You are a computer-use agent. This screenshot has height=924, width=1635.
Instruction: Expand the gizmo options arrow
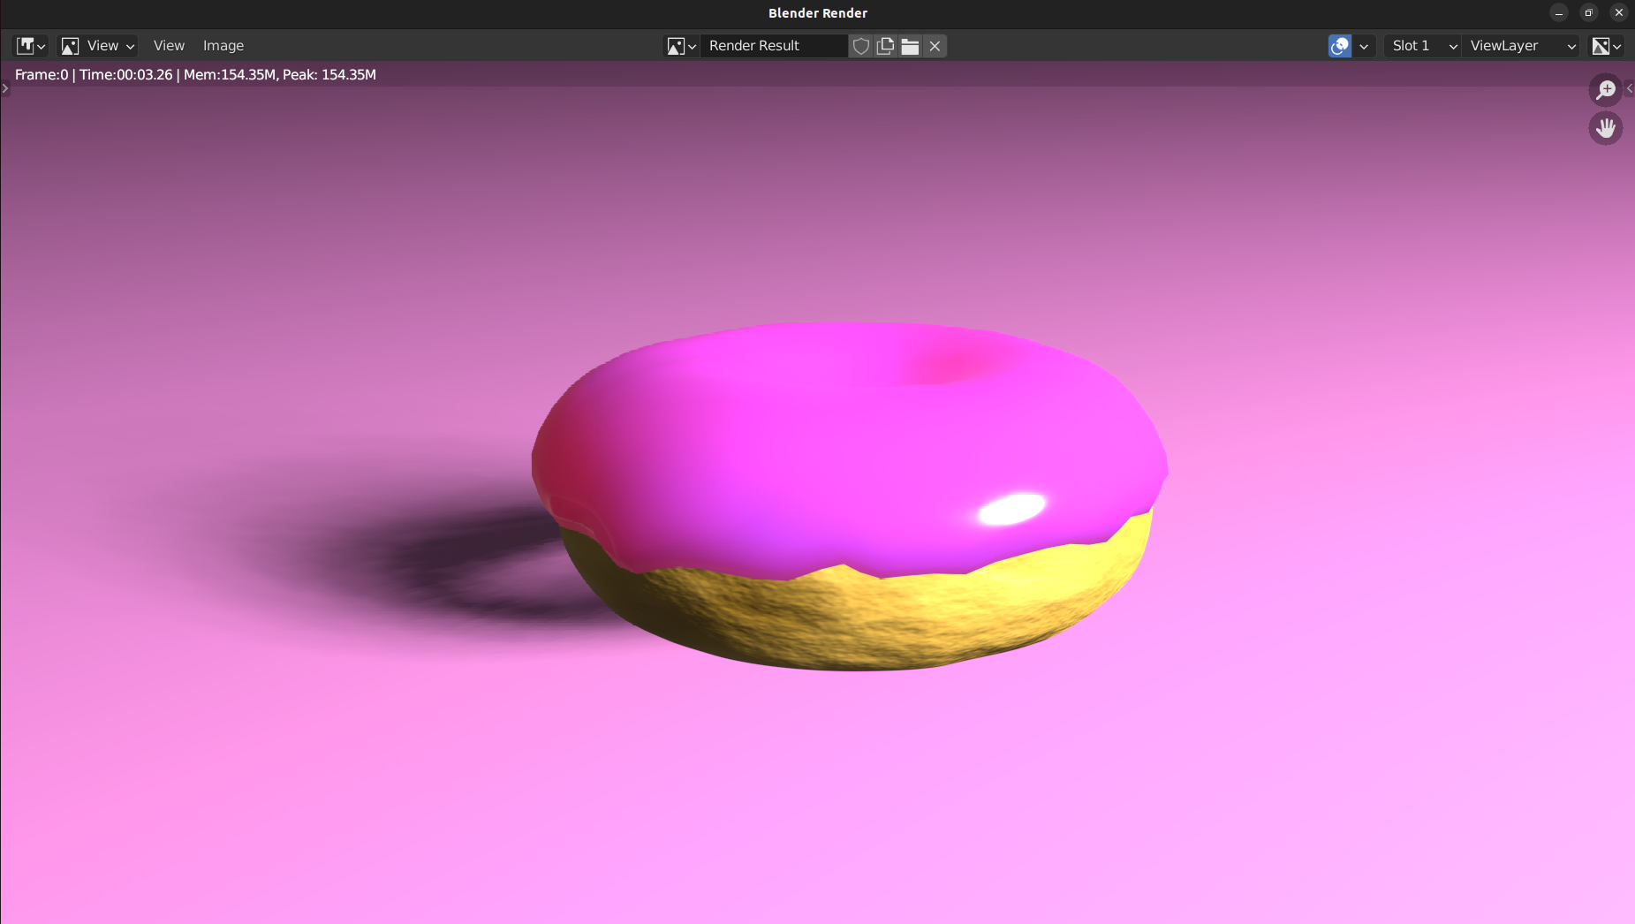pos(1364,46)
